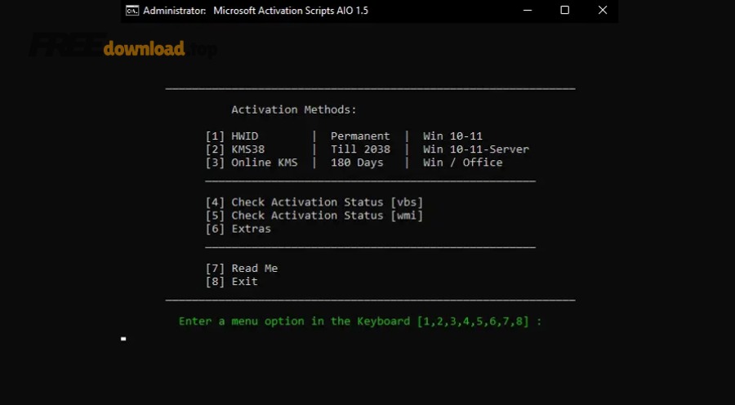
Task: Select the '[2] KMS38' option text
Action: point(235,149)
